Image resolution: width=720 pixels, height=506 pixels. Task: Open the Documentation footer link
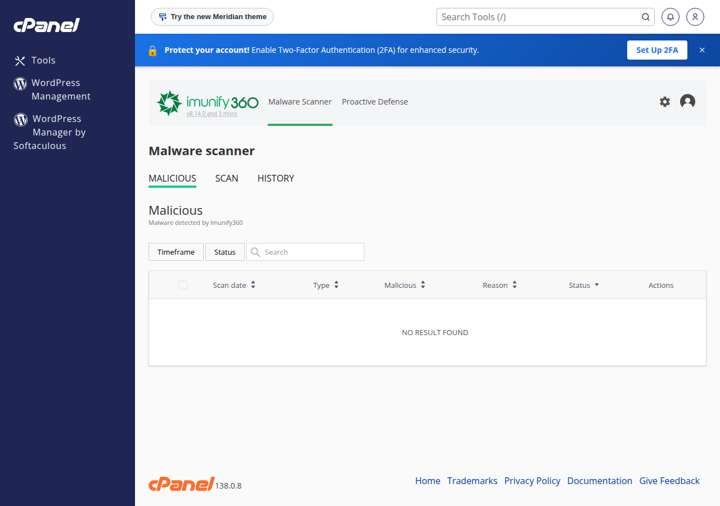click(x=600, y=481)
